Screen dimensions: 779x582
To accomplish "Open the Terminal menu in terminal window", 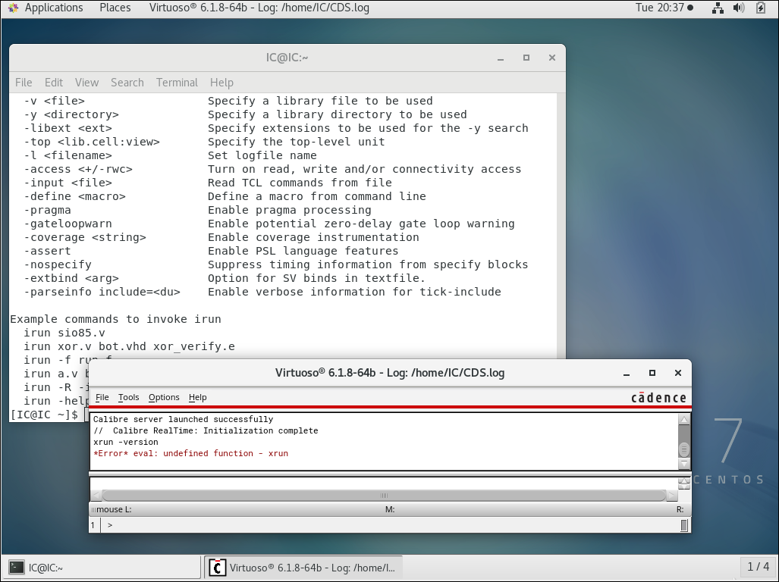I will (177, 83).
